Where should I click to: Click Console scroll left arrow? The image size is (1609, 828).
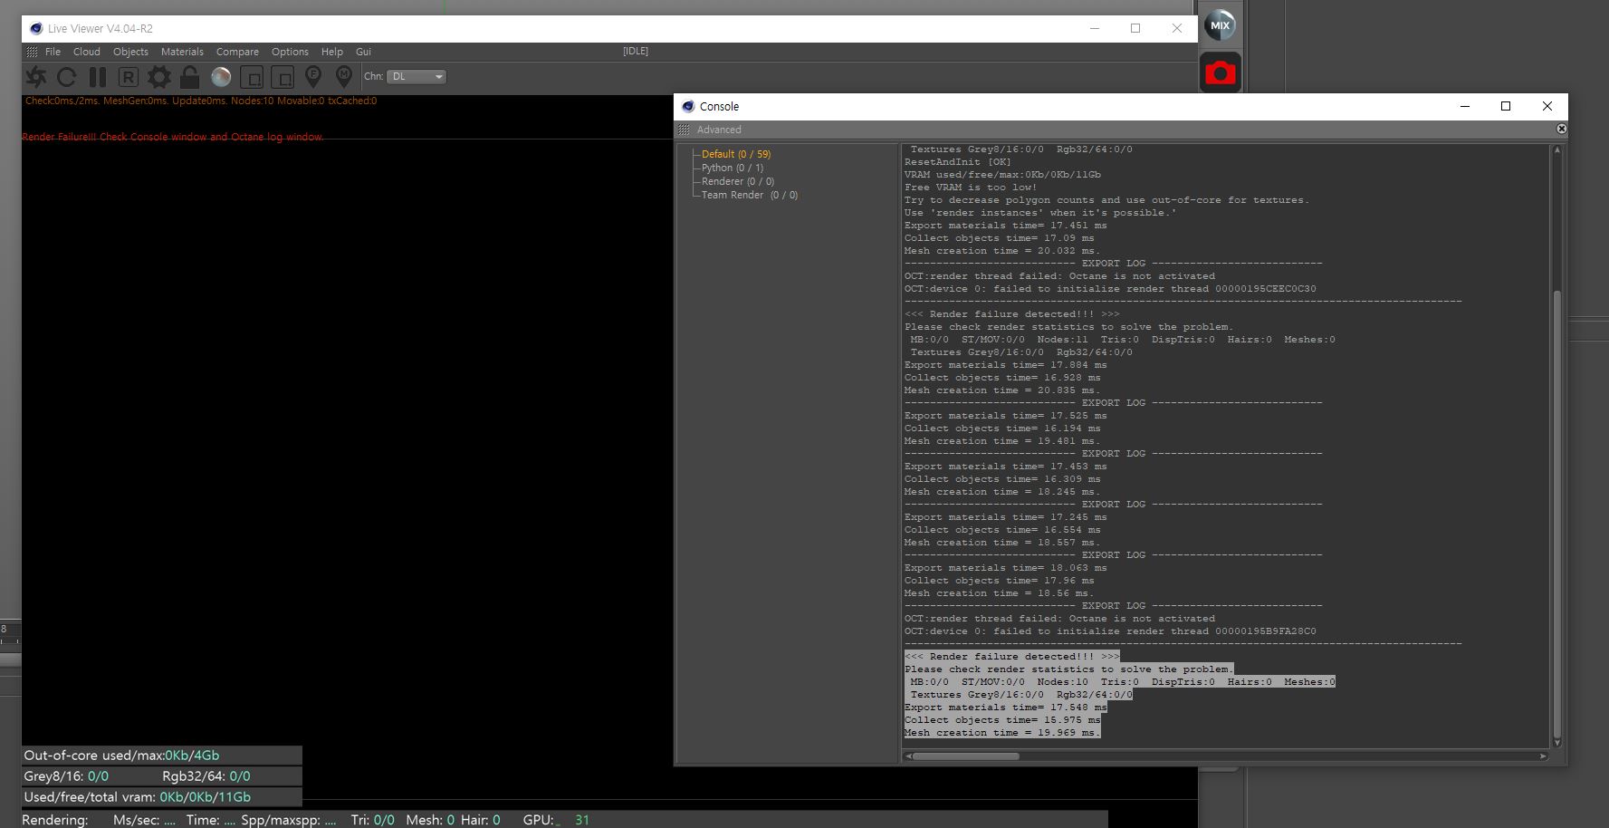pos(907,756)
